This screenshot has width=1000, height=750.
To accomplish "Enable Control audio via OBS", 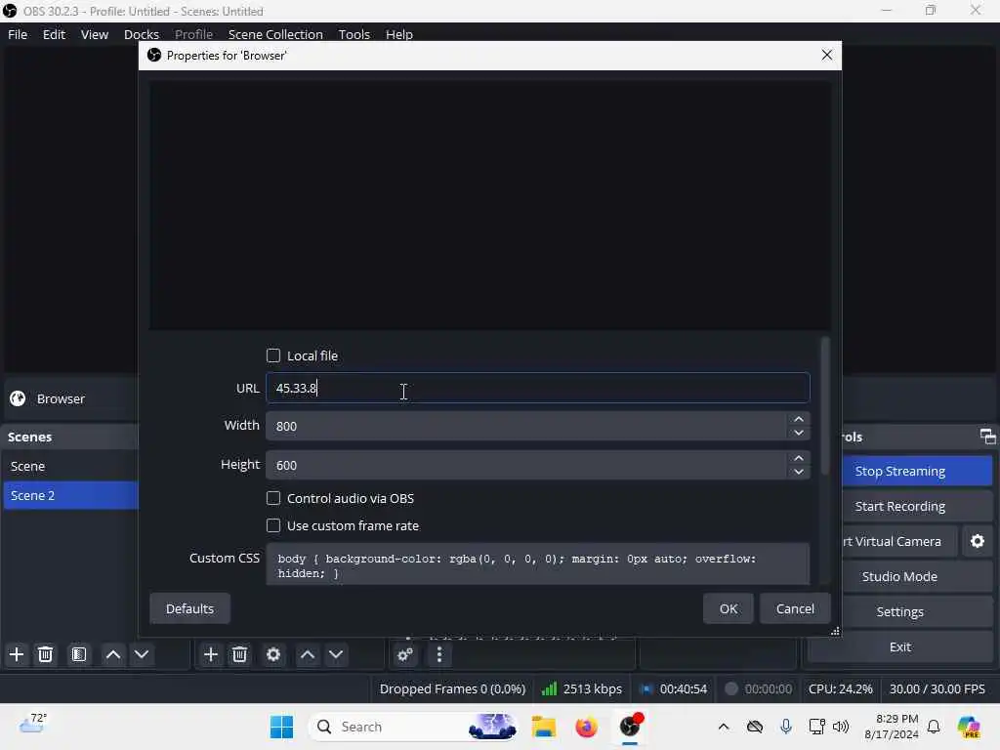I will (x=273, y=498).
